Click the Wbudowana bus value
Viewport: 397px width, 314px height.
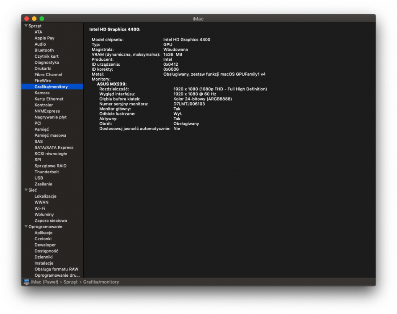pos(175,49)
